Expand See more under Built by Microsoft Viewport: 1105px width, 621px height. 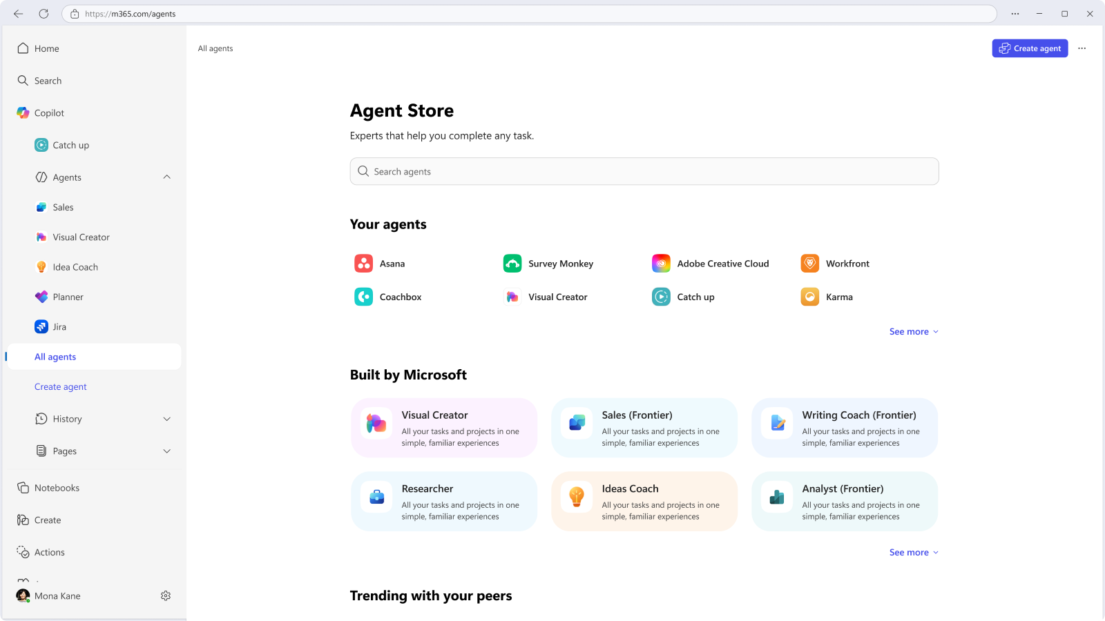pos(913,553)
